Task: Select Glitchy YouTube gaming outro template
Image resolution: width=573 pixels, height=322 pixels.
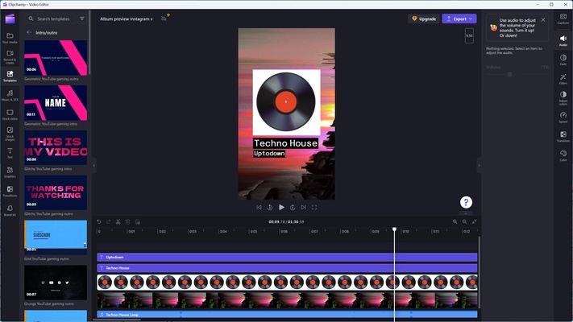Action: tap(56, 192)
